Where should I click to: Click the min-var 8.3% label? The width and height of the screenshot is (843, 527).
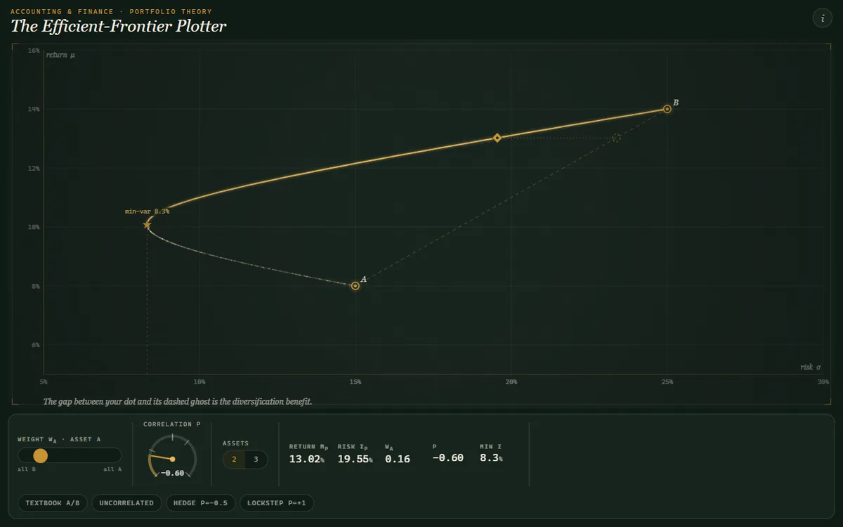(147, 211)
